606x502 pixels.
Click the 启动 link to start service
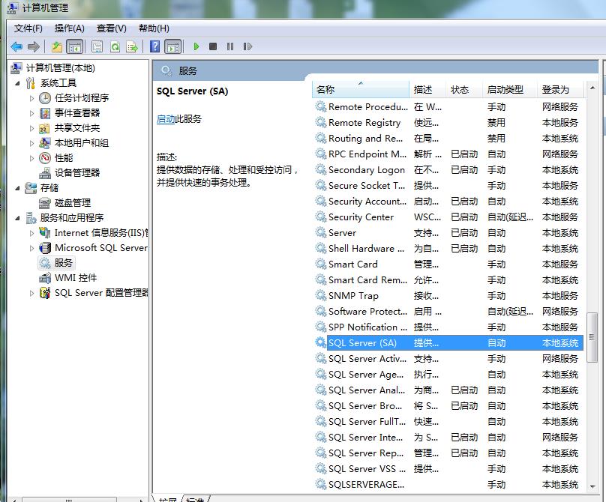tap(165, 119)
